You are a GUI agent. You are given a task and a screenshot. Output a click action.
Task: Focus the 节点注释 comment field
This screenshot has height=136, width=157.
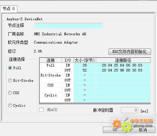pos(68,26)
